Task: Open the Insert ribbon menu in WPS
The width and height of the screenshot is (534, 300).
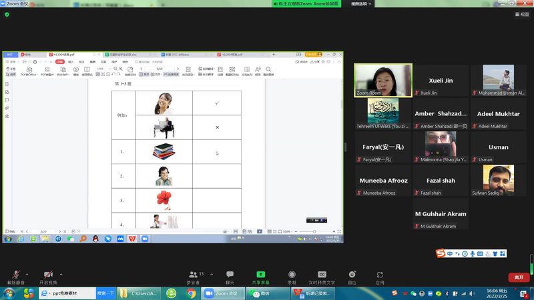Action: pyautogui.click(x=71, y=62)
